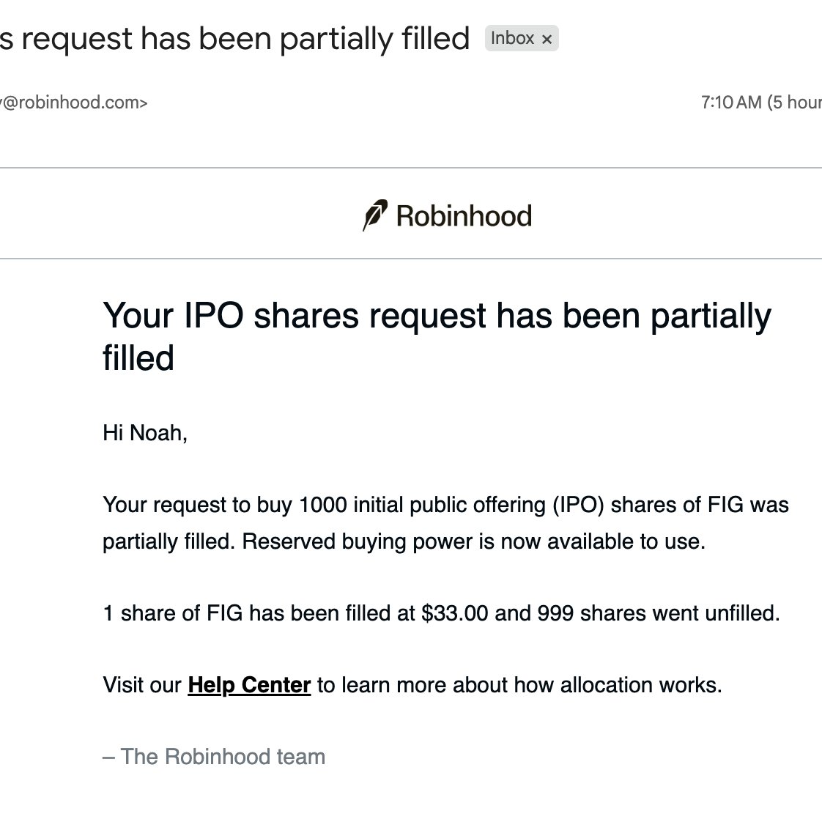Click the 'Your IPO shares request' heading
The image size is (822, 822).
(x=437, y=337)
